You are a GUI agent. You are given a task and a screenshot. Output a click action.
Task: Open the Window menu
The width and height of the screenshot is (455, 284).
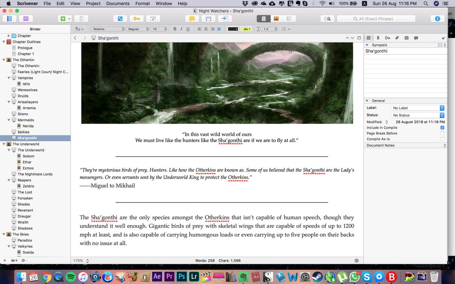[x=164, y=3]
